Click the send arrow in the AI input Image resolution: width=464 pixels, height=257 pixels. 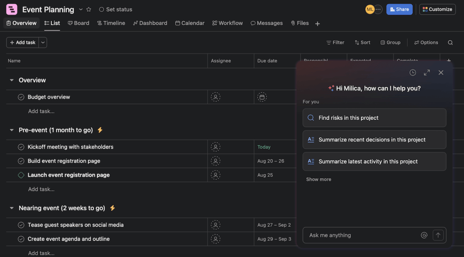437,234
